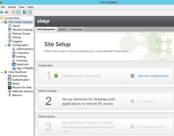Select Machine Catalogs in the tree
The width and height of the screenshot is (174, 136).
(22, 30)
